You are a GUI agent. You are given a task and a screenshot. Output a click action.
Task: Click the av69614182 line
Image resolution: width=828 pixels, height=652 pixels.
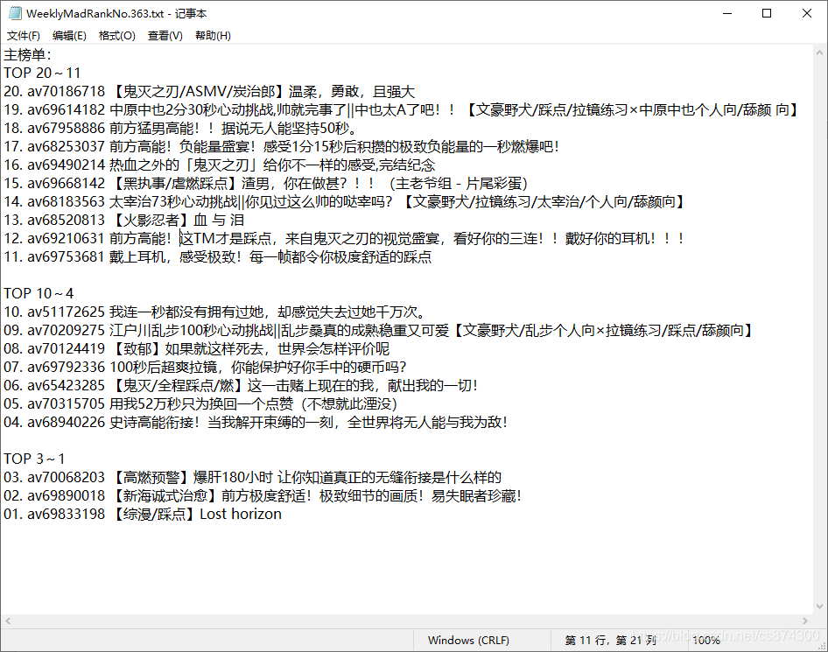point(403,109)
